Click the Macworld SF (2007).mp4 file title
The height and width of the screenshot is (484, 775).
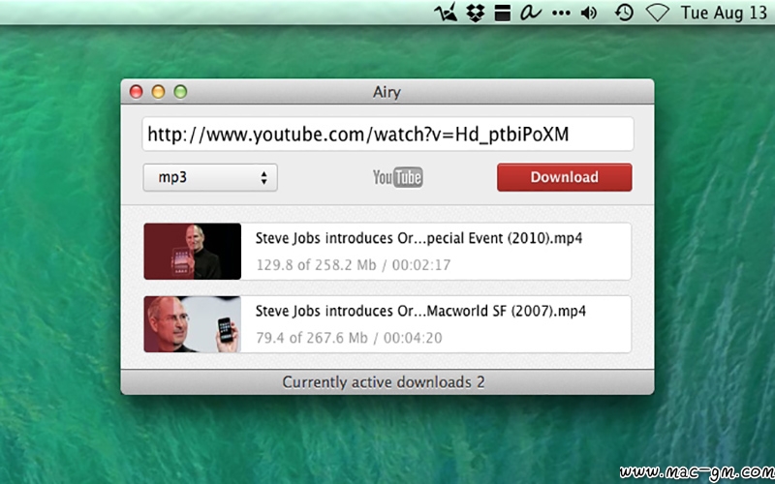coord(420,311)
